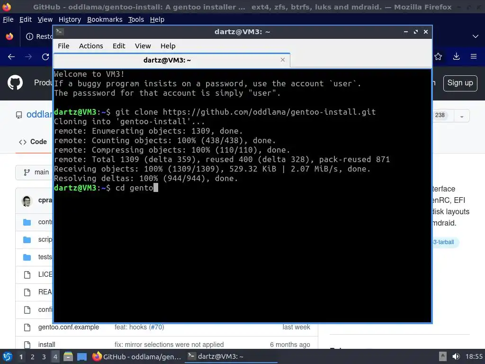Open Firefox Bookmarks menu
Viewport: 485px width, 364px height.
point(105,19)
